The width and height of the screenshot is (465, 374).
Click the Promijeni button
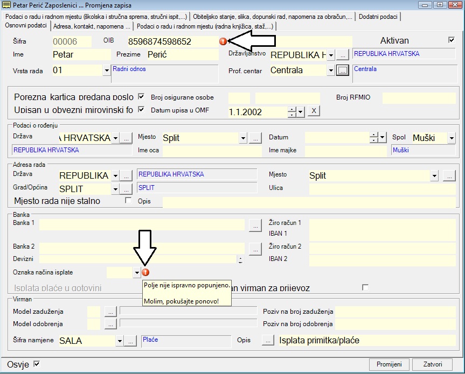click(x=390, y=364)
